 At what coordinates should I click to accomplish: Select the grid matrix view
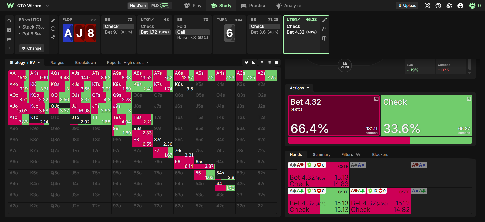click(269, 62)
